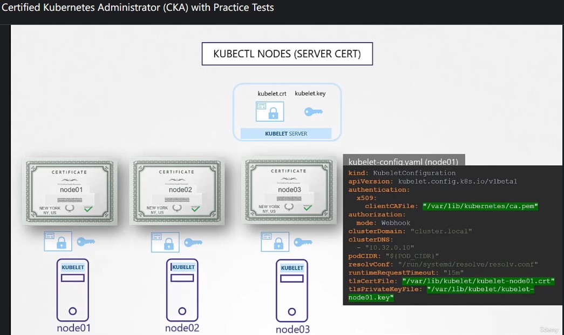Viewport: 564px width, 335px height.
Task: Click the apiVersion kubelet.config.k8s.io/v1beta1 line
Action: point(433,181)
